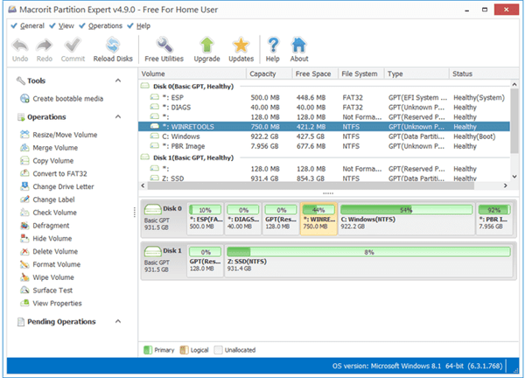This screenshot has height=378, width=525.
Task: Collapse the Pending Operations chevron
Action: pyautogui.click(x=118, y=321)
